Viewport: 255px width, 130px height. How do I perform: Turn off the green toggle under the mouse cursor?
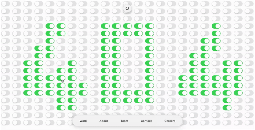tap(61, 78)
